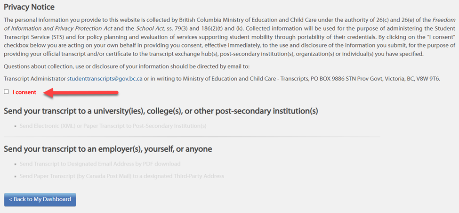Click the employer, yourself, or anyone heading
459x213 pixels.
[108, 149]
